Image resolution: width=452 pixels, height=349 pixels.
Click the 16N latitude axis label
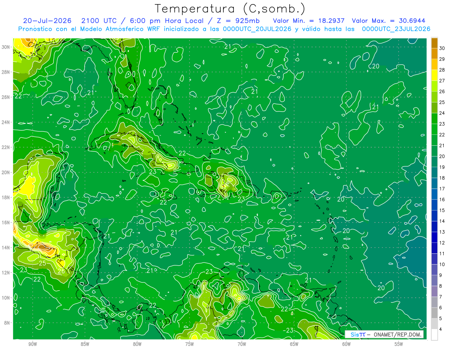[6, 223]
